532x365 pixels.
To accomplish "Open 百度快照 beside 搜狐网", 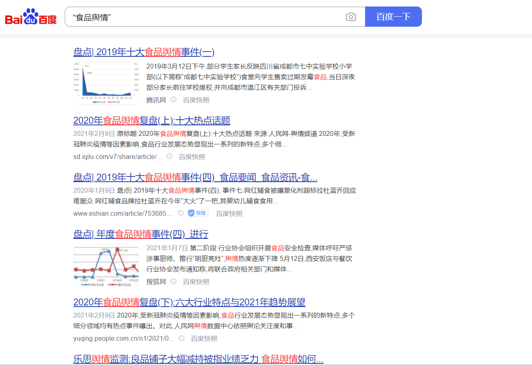I will (x=196, y=281).
